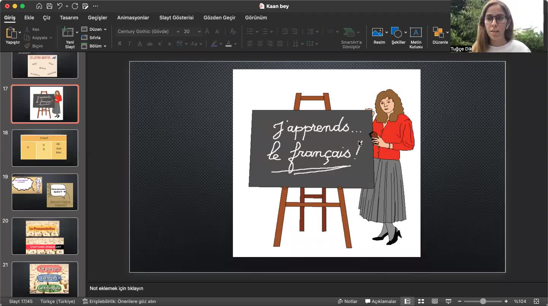Open the Home icon in title bar
Image resolution: width=548 pixels, height=306 pixels.
(39, 6)
